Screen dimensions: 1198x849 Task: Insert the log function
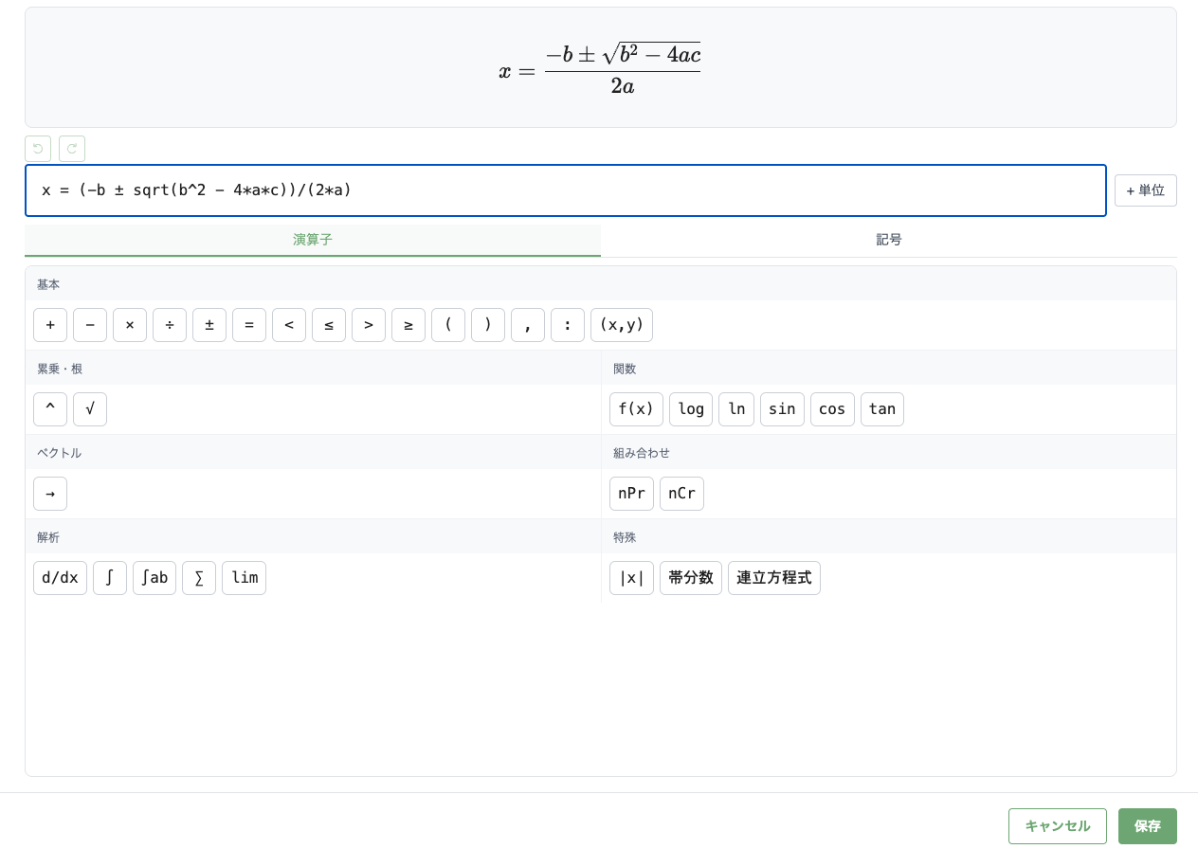tap(691, 409)
